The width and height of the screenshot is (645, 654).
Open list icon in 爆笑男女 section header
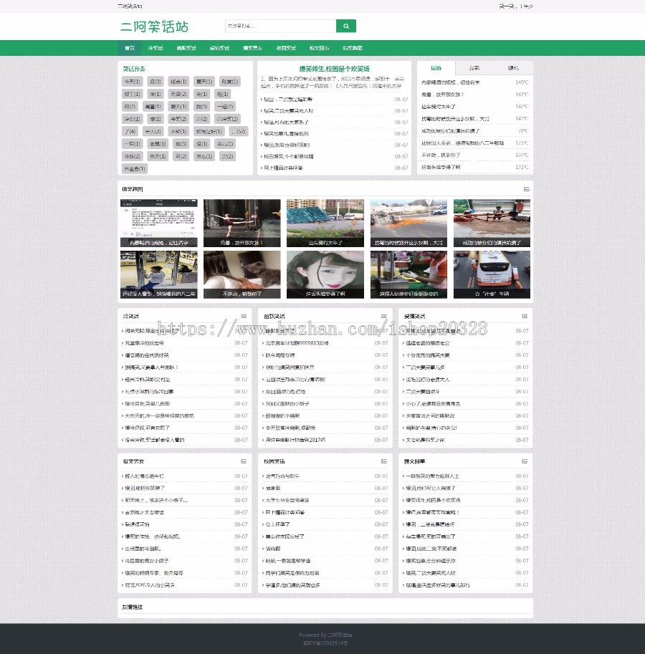pos(244,462)
